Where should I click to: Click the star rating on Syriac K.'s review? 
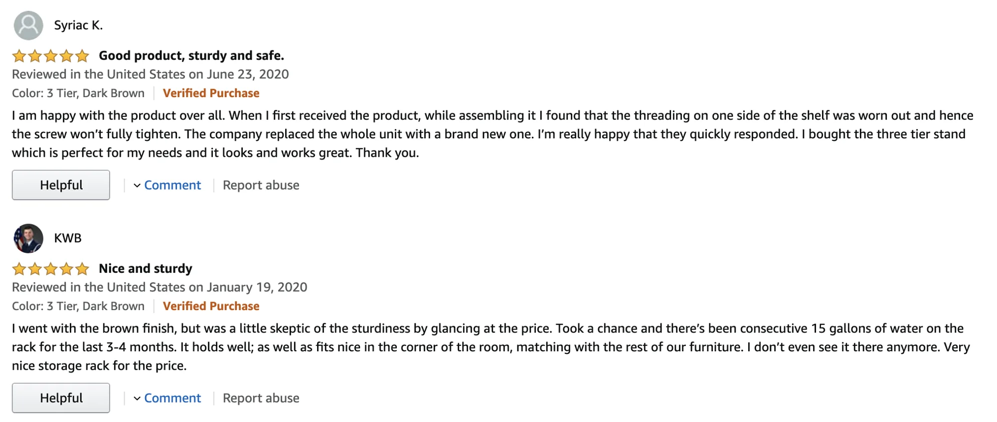(50, 56)
